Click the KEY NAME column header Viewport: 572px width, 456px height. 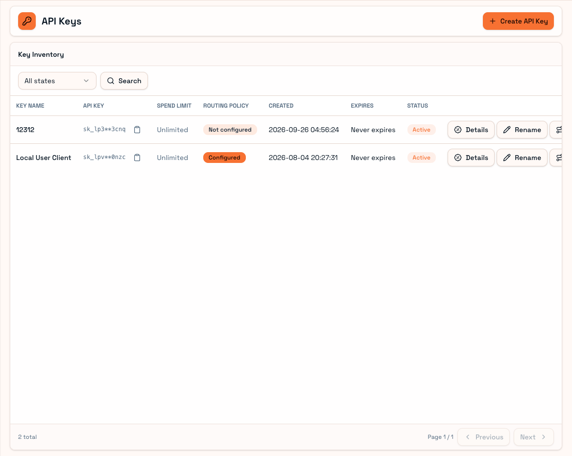point(30,106)
